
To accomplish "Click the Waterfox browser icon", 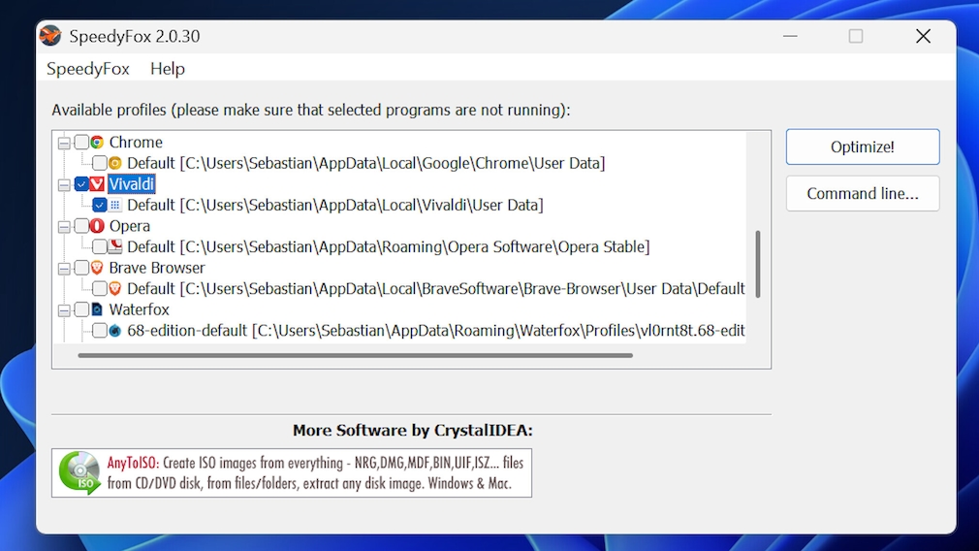I will coord(97,309).
